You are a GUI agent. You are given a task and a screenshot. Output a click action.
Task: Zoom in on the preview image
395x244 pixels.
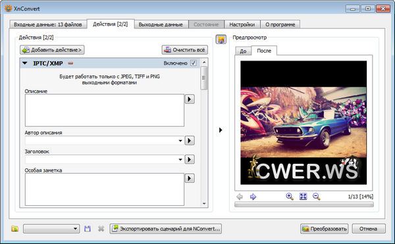[290, 197]
